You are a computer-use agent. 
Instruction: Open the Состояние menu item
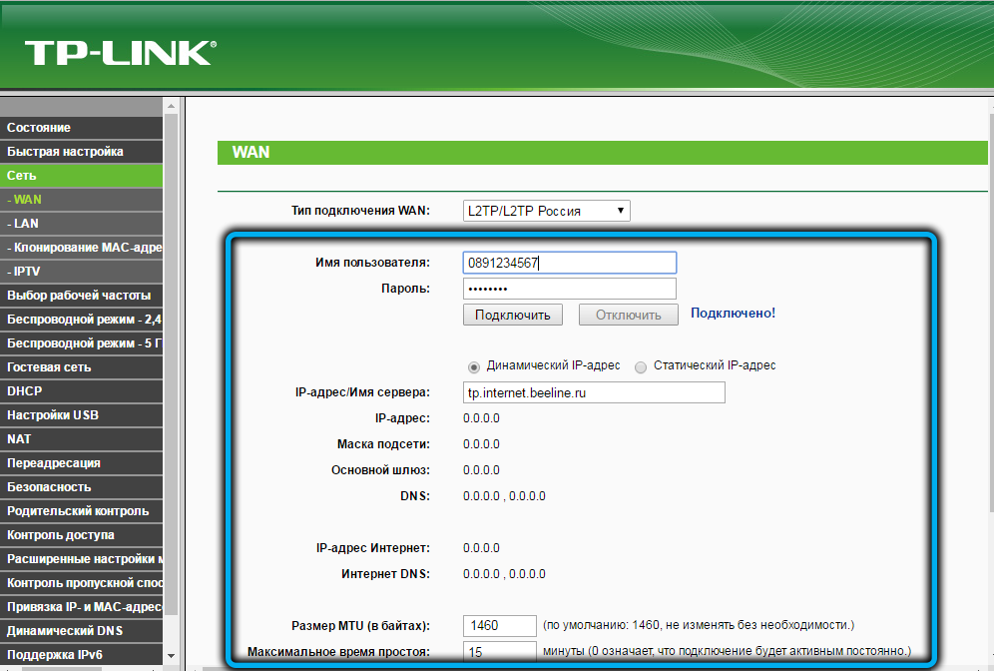[80, 128]
